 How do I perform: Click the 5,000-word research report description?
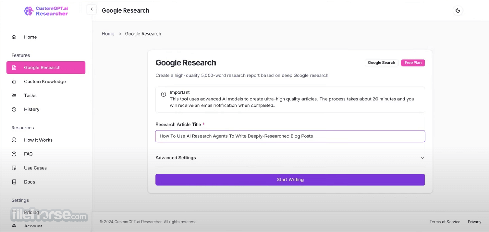point(242,75)
